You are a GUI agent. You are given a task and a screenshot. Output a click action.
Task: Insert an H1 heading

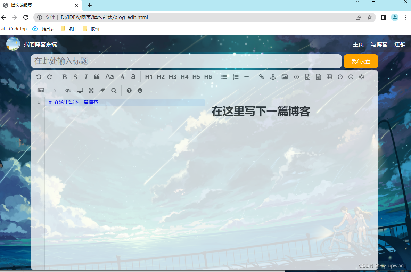149,77
